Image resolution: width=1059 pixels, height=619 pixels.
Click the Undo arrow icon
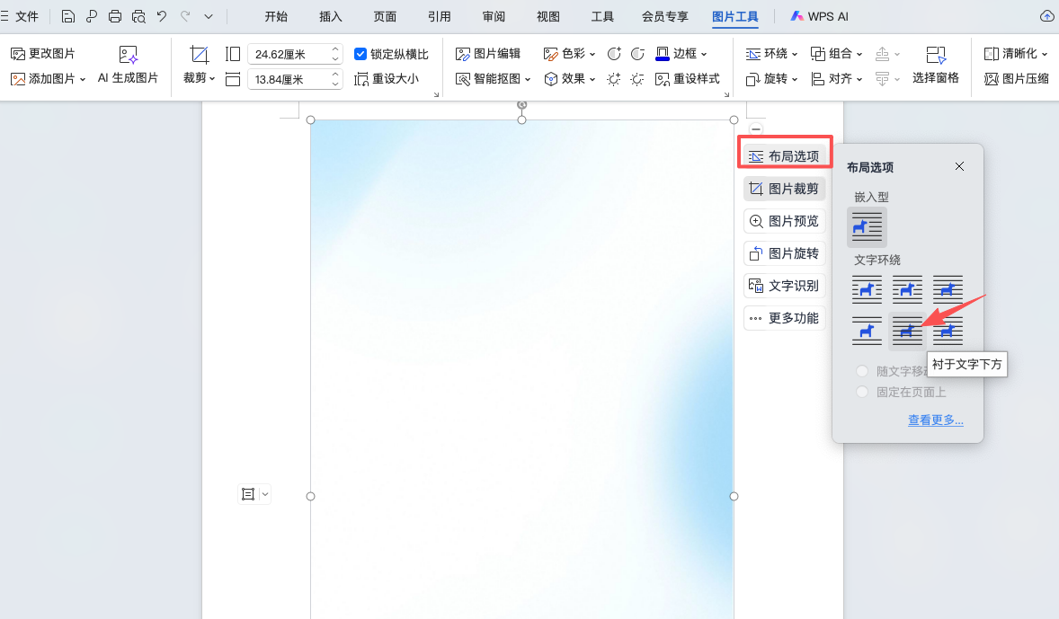[162, 16]
